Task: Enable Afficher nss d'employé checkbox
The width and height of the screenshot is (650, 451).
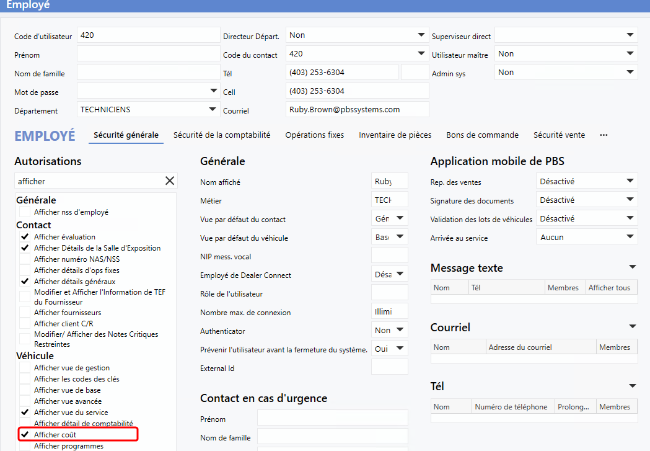Action: tap(25, 212)
